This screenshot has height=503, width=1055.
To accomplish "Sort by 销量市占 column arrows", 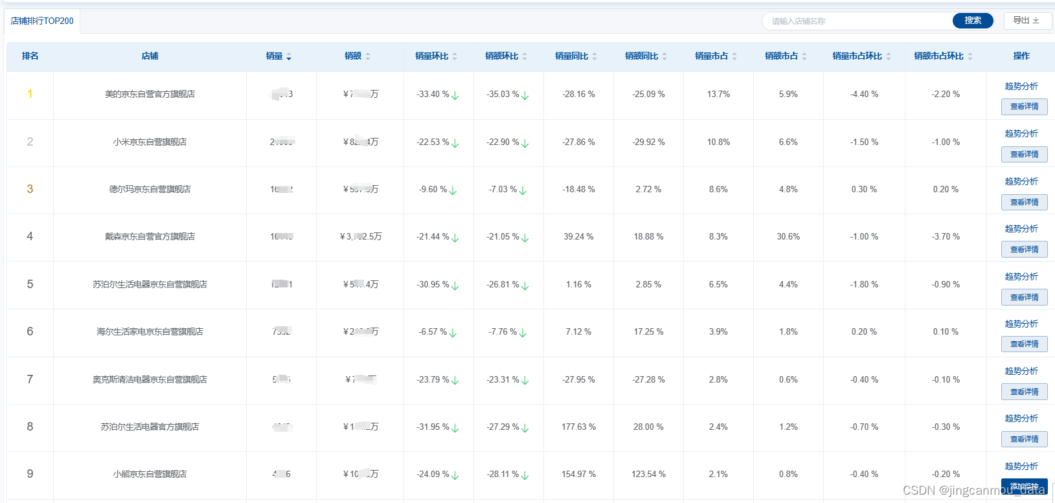I will (734, 56).
